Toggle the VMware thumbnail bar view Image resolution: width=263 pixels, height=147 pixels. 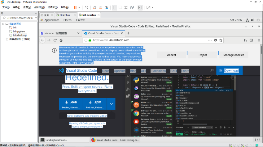[121, 7]
